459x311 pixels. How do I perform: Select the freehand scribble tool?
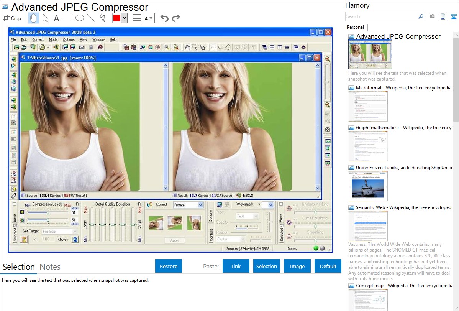click(x=103, y=18)
